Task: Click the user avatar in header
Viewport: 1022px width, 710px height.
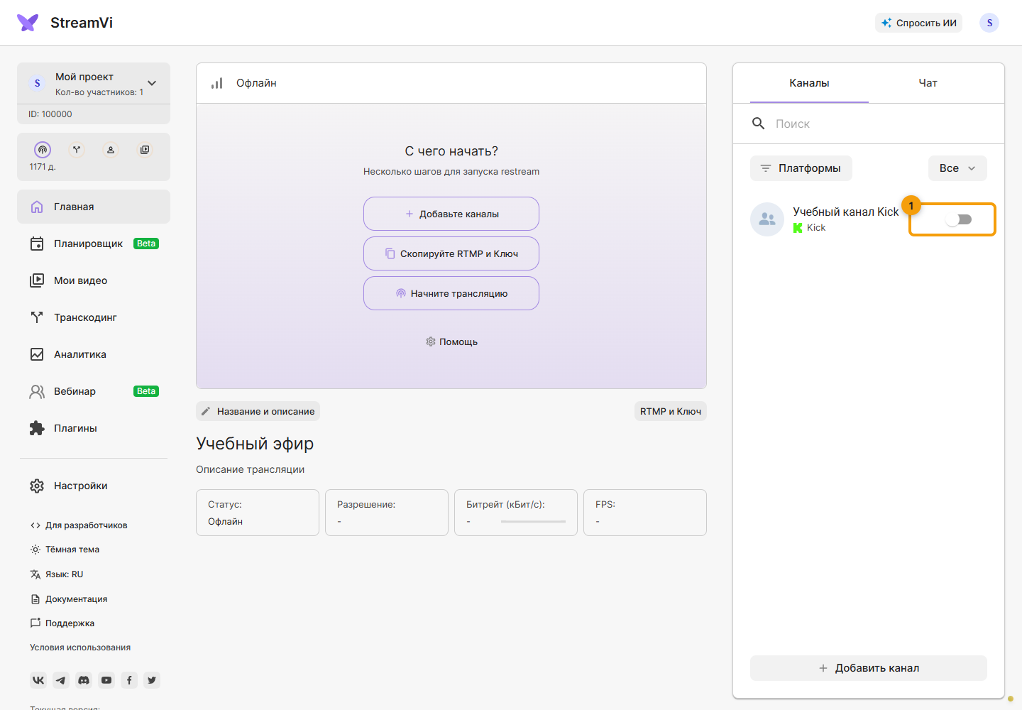Action: (x=989, y=23)
